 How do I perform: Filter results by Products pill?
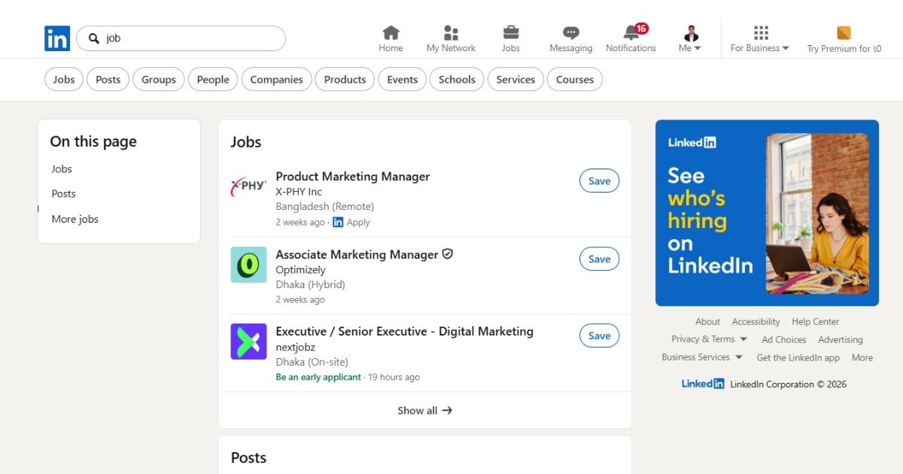point(345,79)
